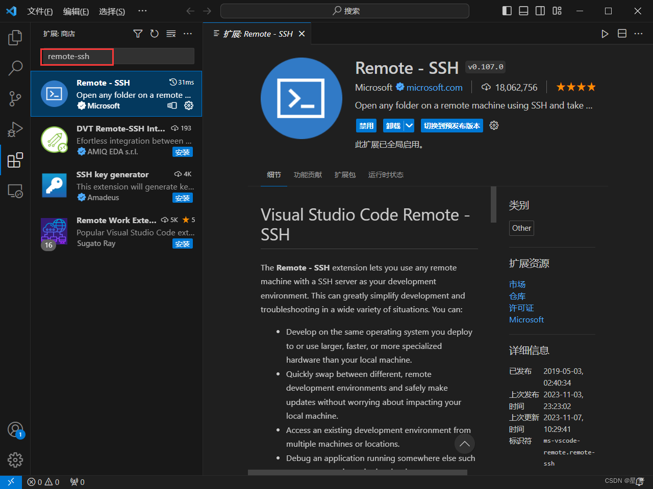
Task: Select Remote - SSH extension in the list
Action: [116, 94]
